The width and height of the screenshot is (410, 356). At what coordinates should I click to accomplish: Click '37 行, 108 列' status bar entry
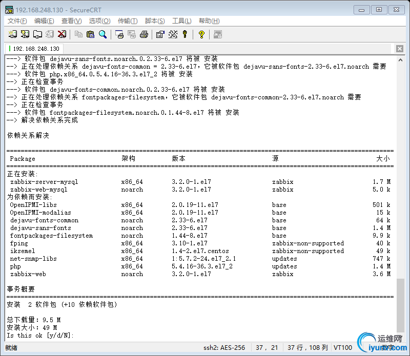(307, 348)
